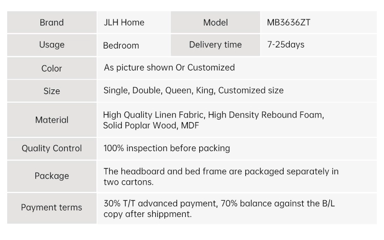Click the Payment terms label
384x240 pixels.
coord(52,207)
